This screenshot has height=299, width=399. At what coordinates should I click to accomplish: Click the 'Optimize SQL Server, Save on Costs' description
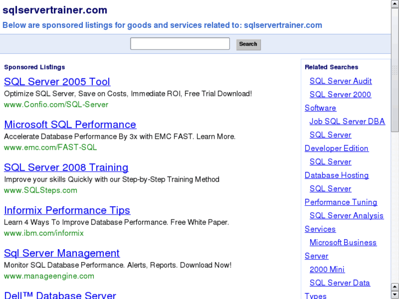128,94
